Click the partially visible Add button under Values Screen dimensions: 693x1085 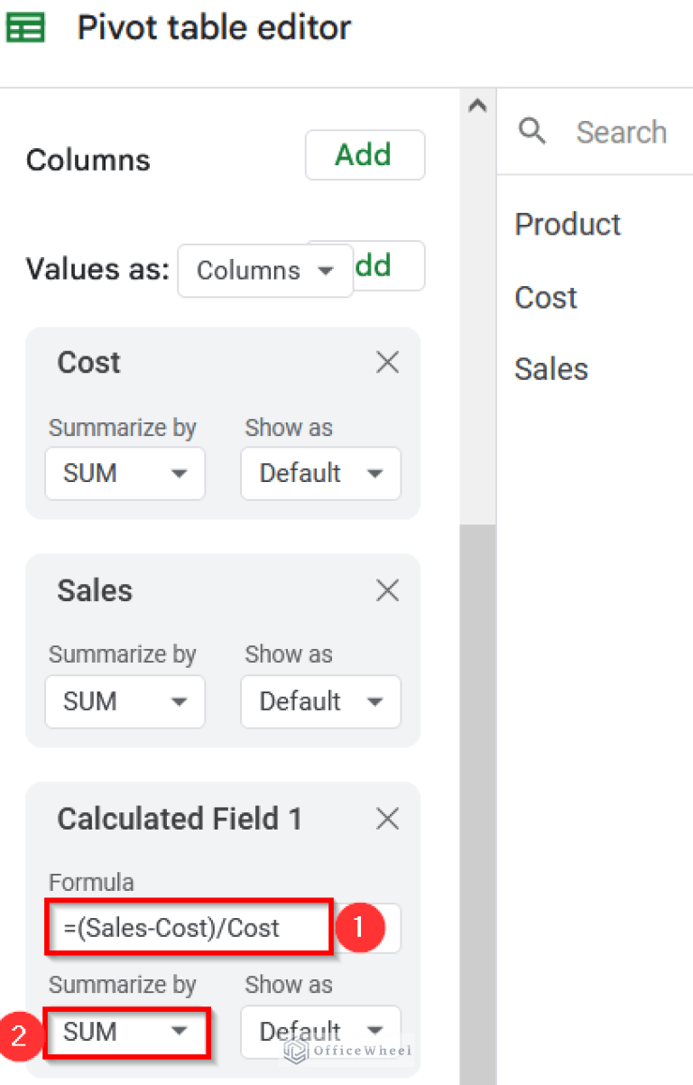(393, 266)
